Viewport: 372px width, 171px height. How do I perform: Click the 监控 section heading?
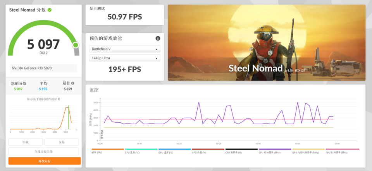[94, 90]
